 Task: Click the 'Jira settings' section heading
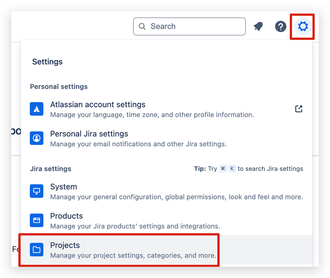(51, 169)
